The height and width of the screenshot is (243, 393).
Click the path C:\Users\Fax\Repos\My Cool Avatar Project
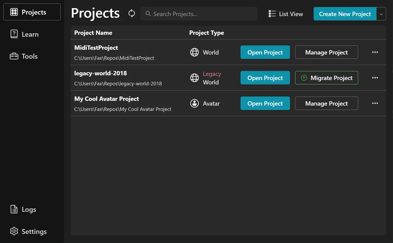click(x=123, y=109)
